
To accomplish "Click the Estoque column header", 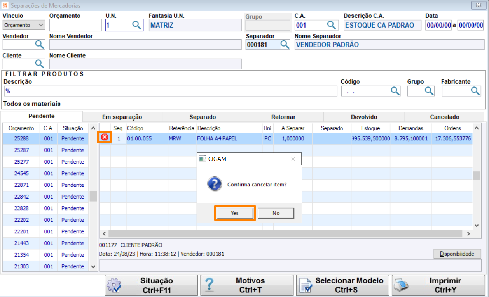I will (370, 128).
